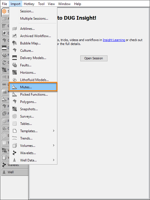Click the orange Session tab icon
Viewport: 150px width, 200px height.
4,11
